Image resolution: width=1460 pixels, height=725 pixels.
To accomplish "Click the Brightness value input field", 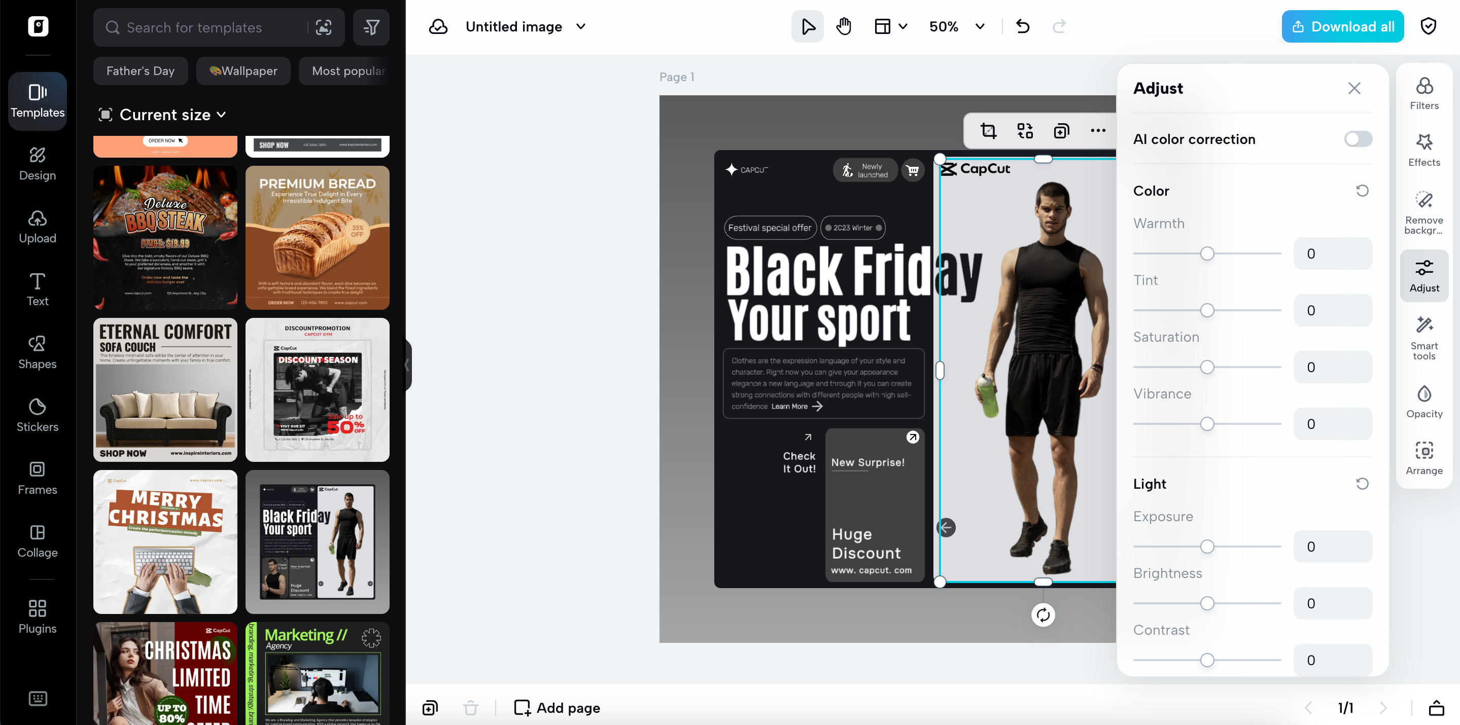I will (x=1333, y=604).
